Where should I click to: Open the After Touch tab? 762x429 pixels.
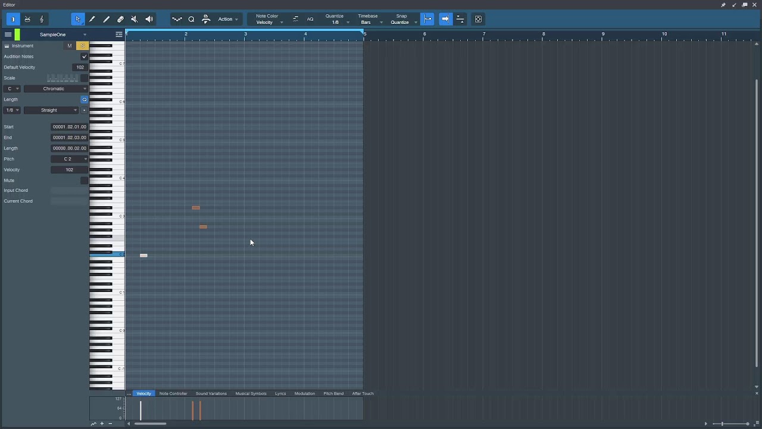tap(363, 393)
